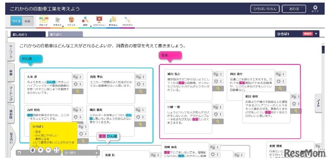
Task: Open the グループ (group) tool
Action: [43, 21]
